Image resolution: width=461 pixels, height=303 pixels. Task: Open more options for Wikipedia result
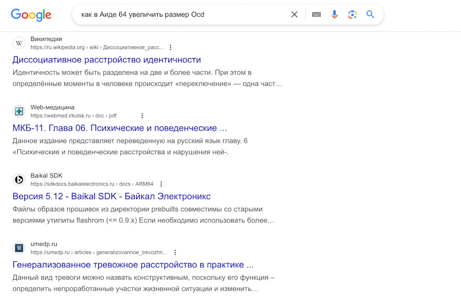(x=171, y=48)
